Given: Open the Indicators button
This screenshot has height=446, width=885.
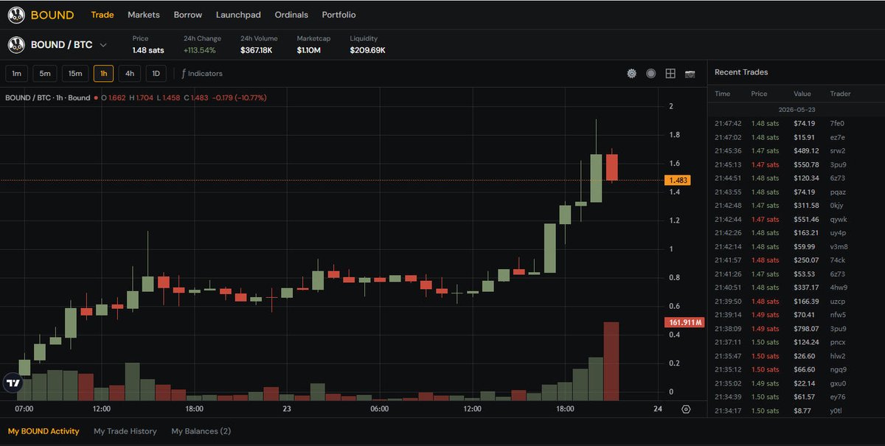Looking at the screenshot, I should (202, 74).
